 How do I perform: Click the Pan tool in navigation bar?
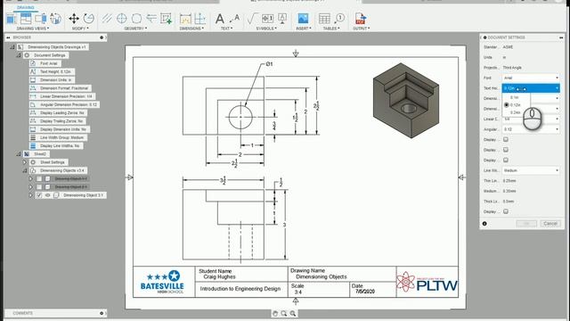tap(275, 313)
